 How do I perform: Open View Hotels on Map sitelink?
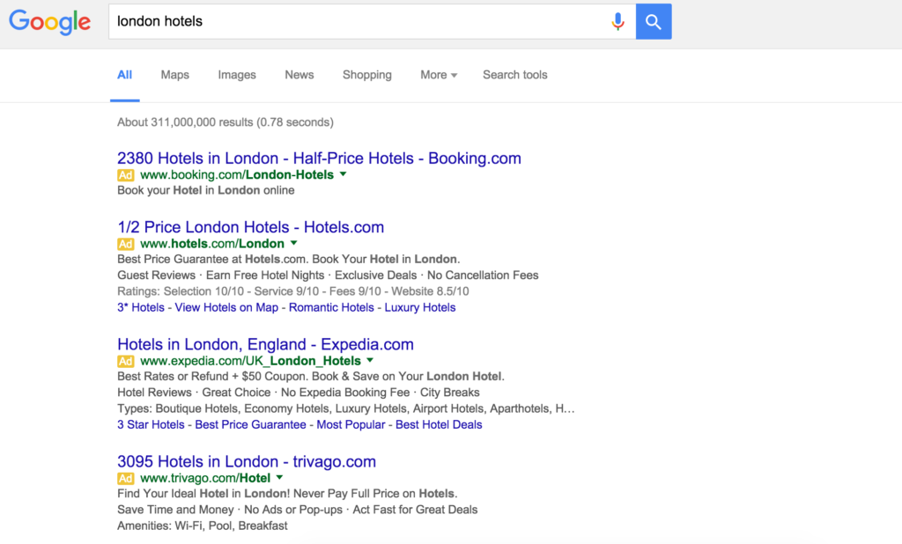pyautogui.click(x=226, y=308)
